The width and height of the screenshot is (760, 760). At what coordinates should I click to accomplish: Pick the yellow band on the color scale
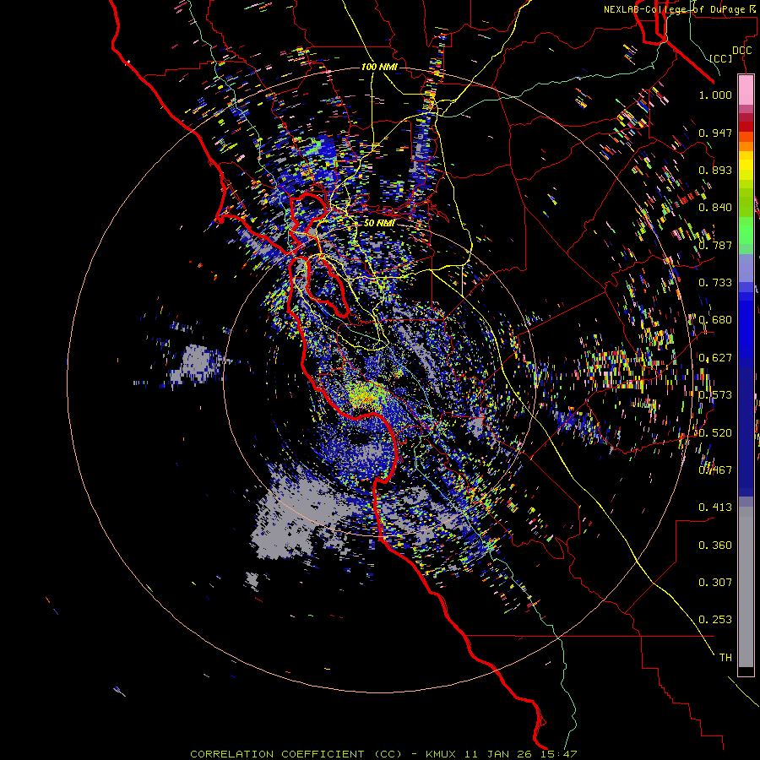746,166
